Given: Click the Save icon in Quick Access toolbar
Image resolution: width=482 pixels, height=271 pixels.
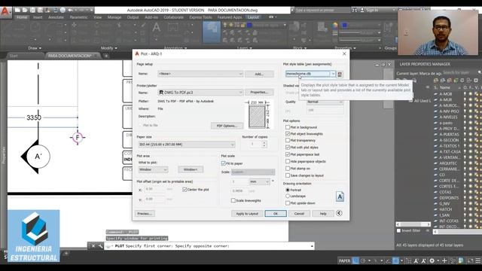Looking at the screenshot, I should click(x=32, y=10).
